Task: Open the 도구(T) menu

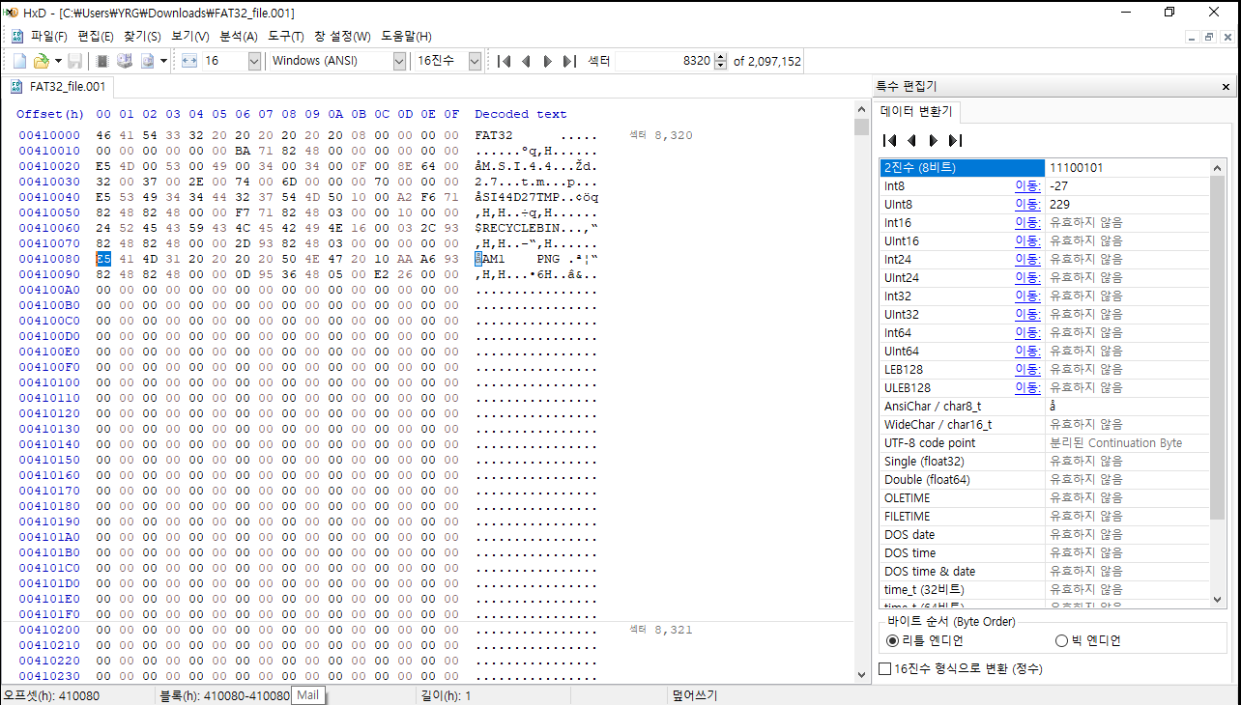Action: click(286, 36)
